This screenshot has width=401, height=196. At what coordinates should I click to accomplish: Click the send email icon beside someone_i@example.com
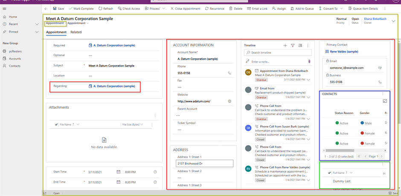click(x=380, y=68)
